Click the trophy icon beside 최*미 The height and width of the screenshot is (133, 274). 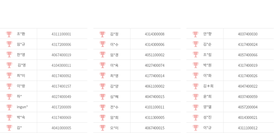pos(9,75)
